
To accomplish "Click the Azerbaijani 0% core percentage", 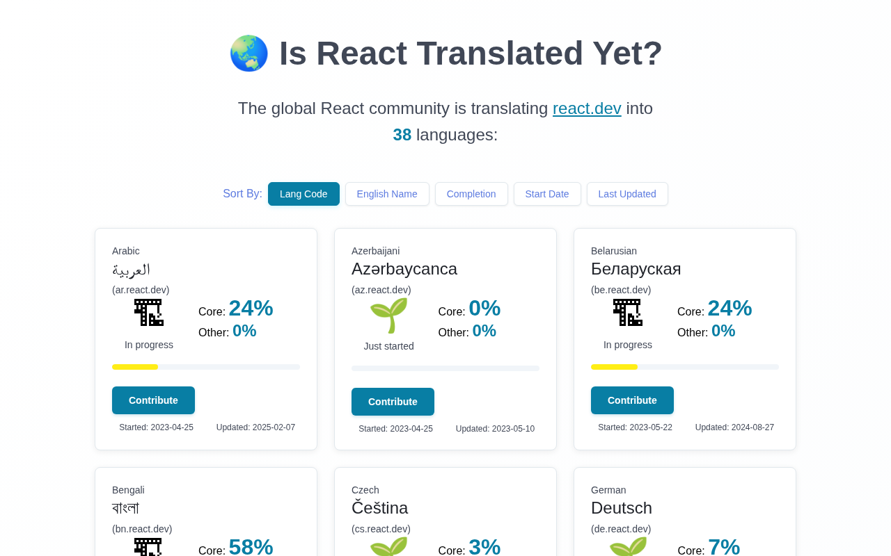I will pyautogui.click(x=484, y=308).
